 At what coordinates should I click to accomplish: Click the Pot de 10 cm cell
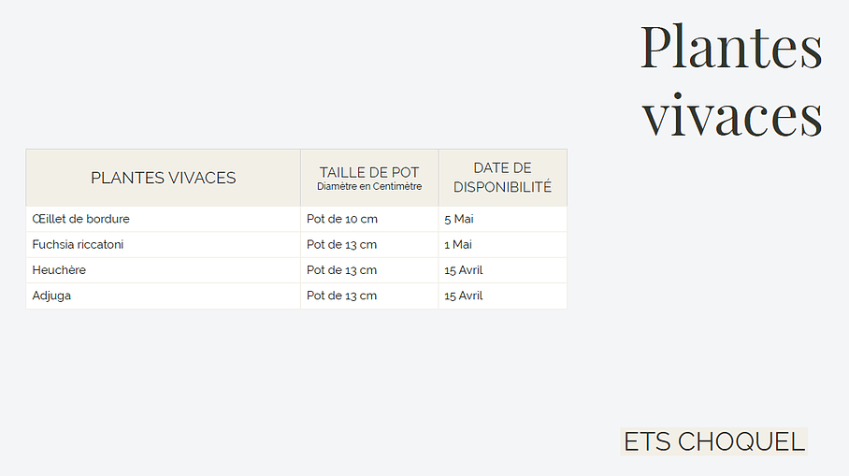341,219
